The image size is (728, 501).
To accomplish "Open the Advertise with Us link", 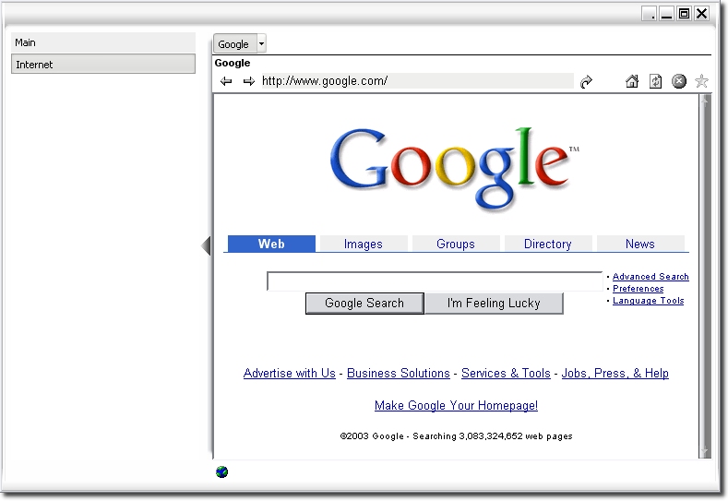I will coord(289,374).
